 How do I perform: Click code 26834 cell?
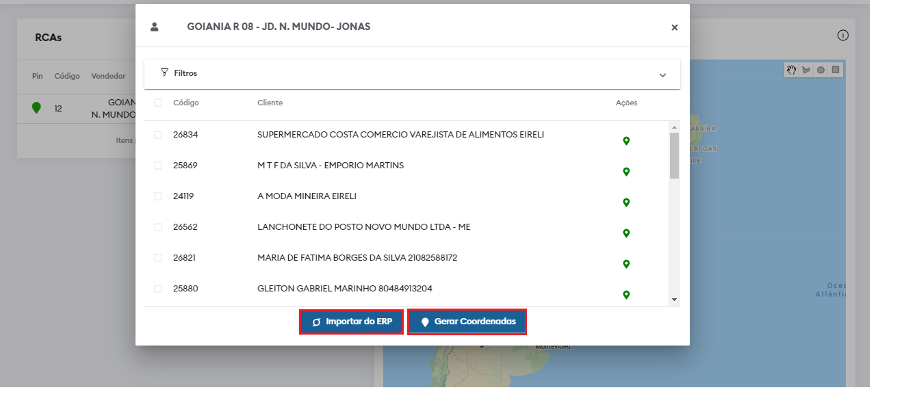(185, 135)
